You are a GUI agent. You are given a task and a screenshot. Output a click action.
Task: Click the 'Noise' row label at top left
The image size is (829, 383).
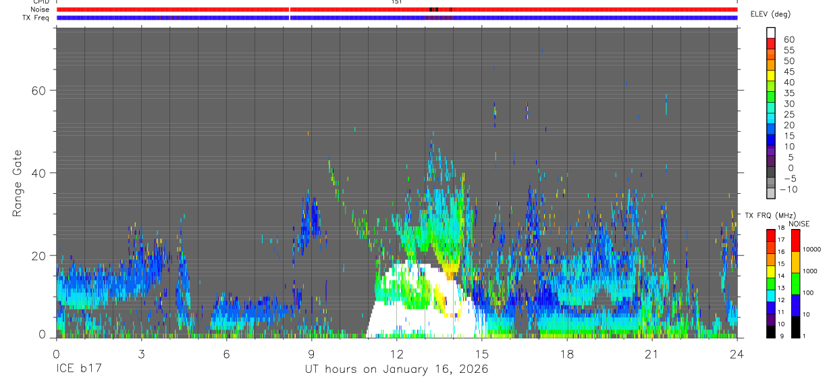[41, 9]
